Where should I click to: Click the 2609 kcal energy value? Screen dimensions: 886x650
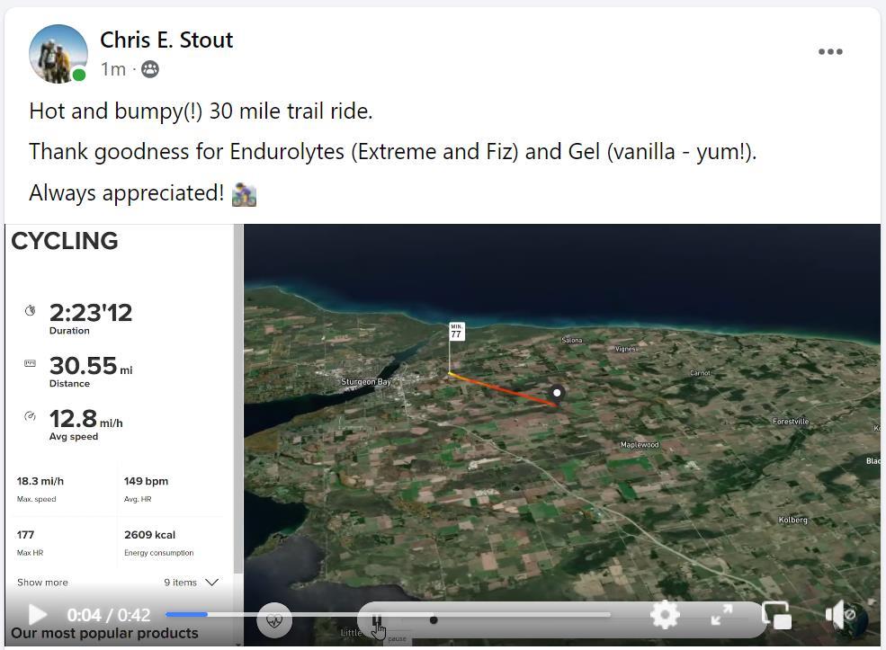pyautogui.click(x=149, y=534)
